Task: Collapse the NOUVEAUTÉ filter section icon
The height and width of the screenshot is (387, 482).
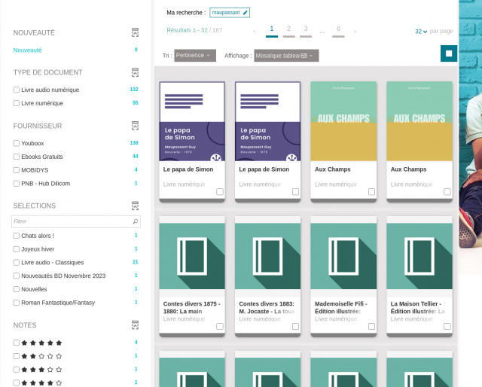Action: tap(135, 32)
